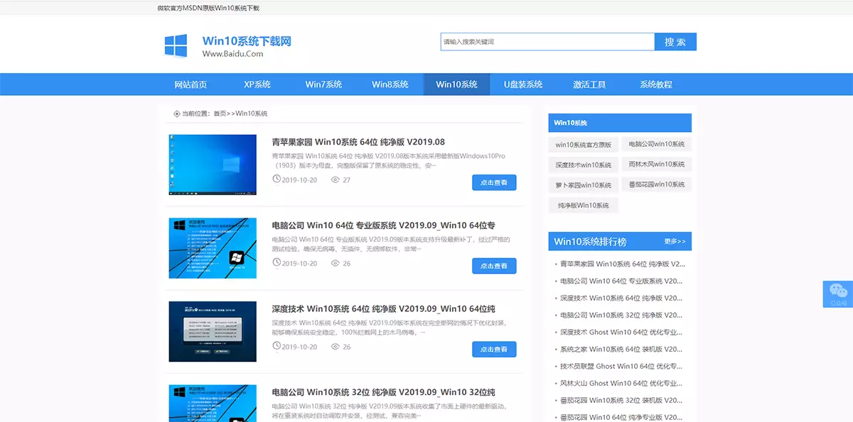The width and height of the screenshot is (853, 422).
Task: Open the U盘装系统 menu item
Action: (523, 84)
